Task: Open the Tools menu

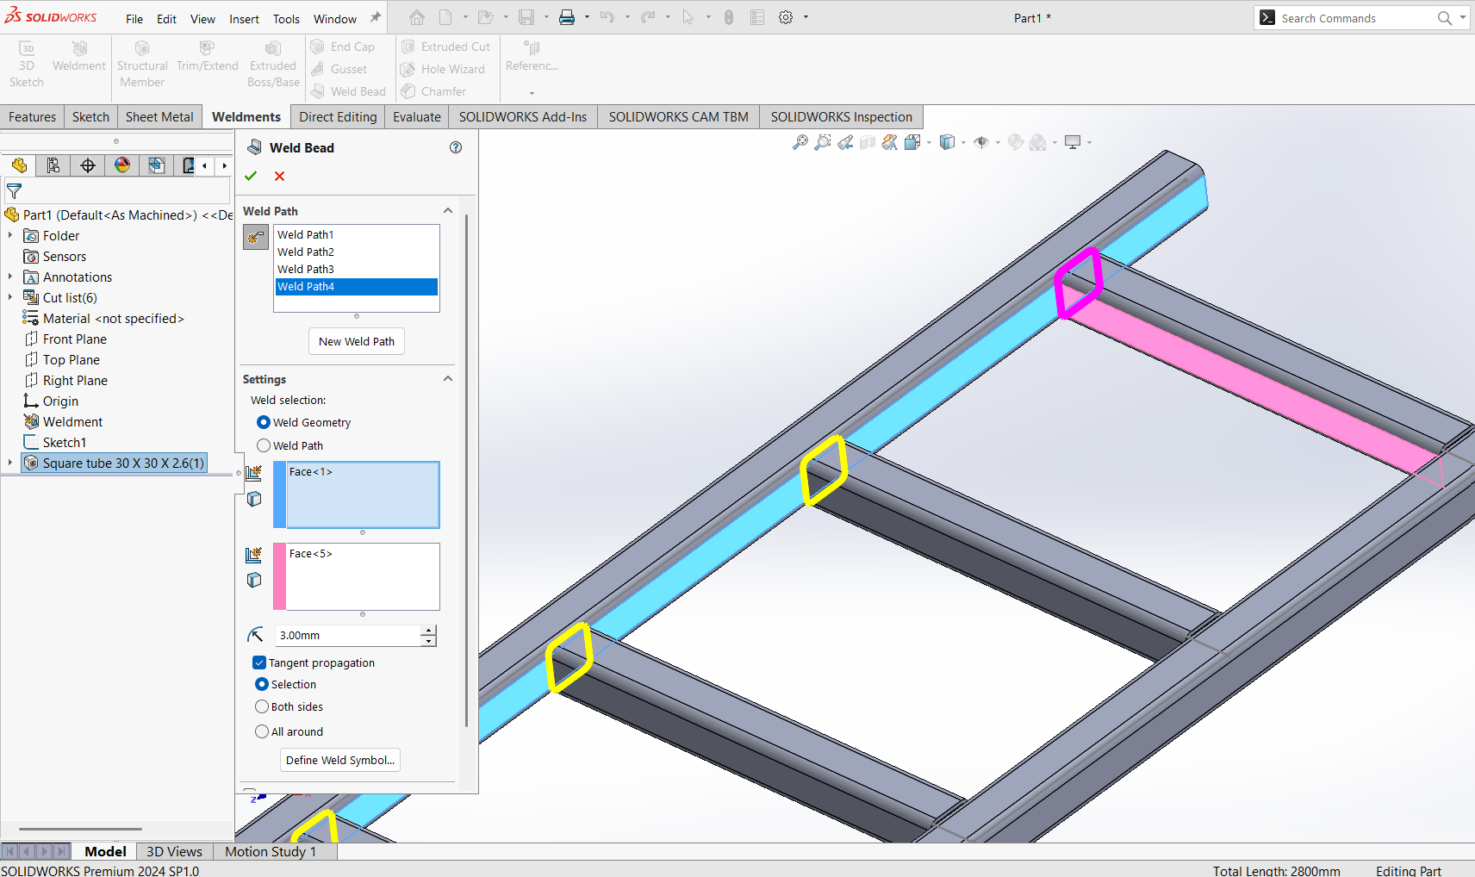Action: click(x=286, y=19)
